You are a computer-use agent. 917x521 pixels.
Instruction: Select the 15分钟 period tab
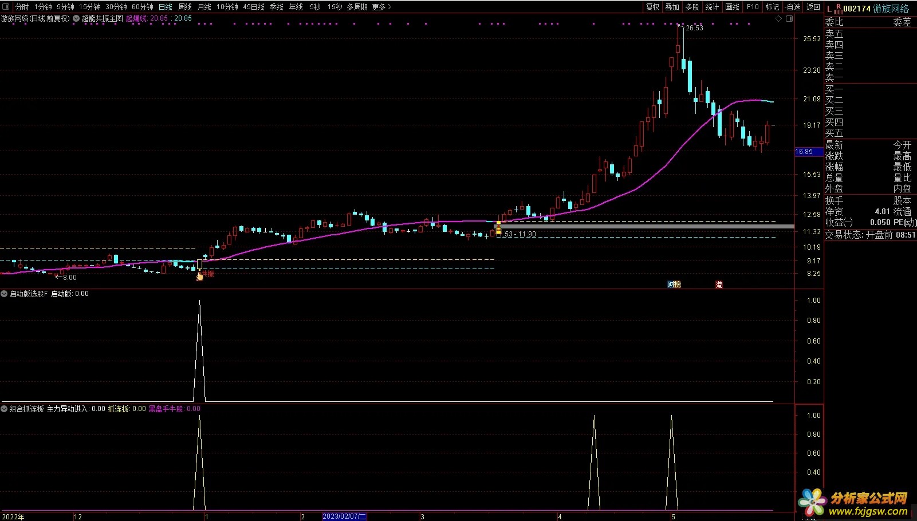[90, 7]
